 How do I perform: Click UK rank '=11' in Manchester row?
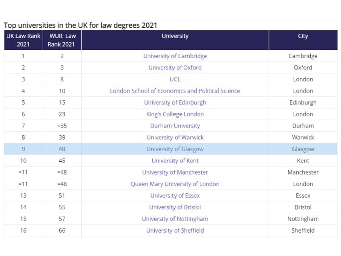23,172
